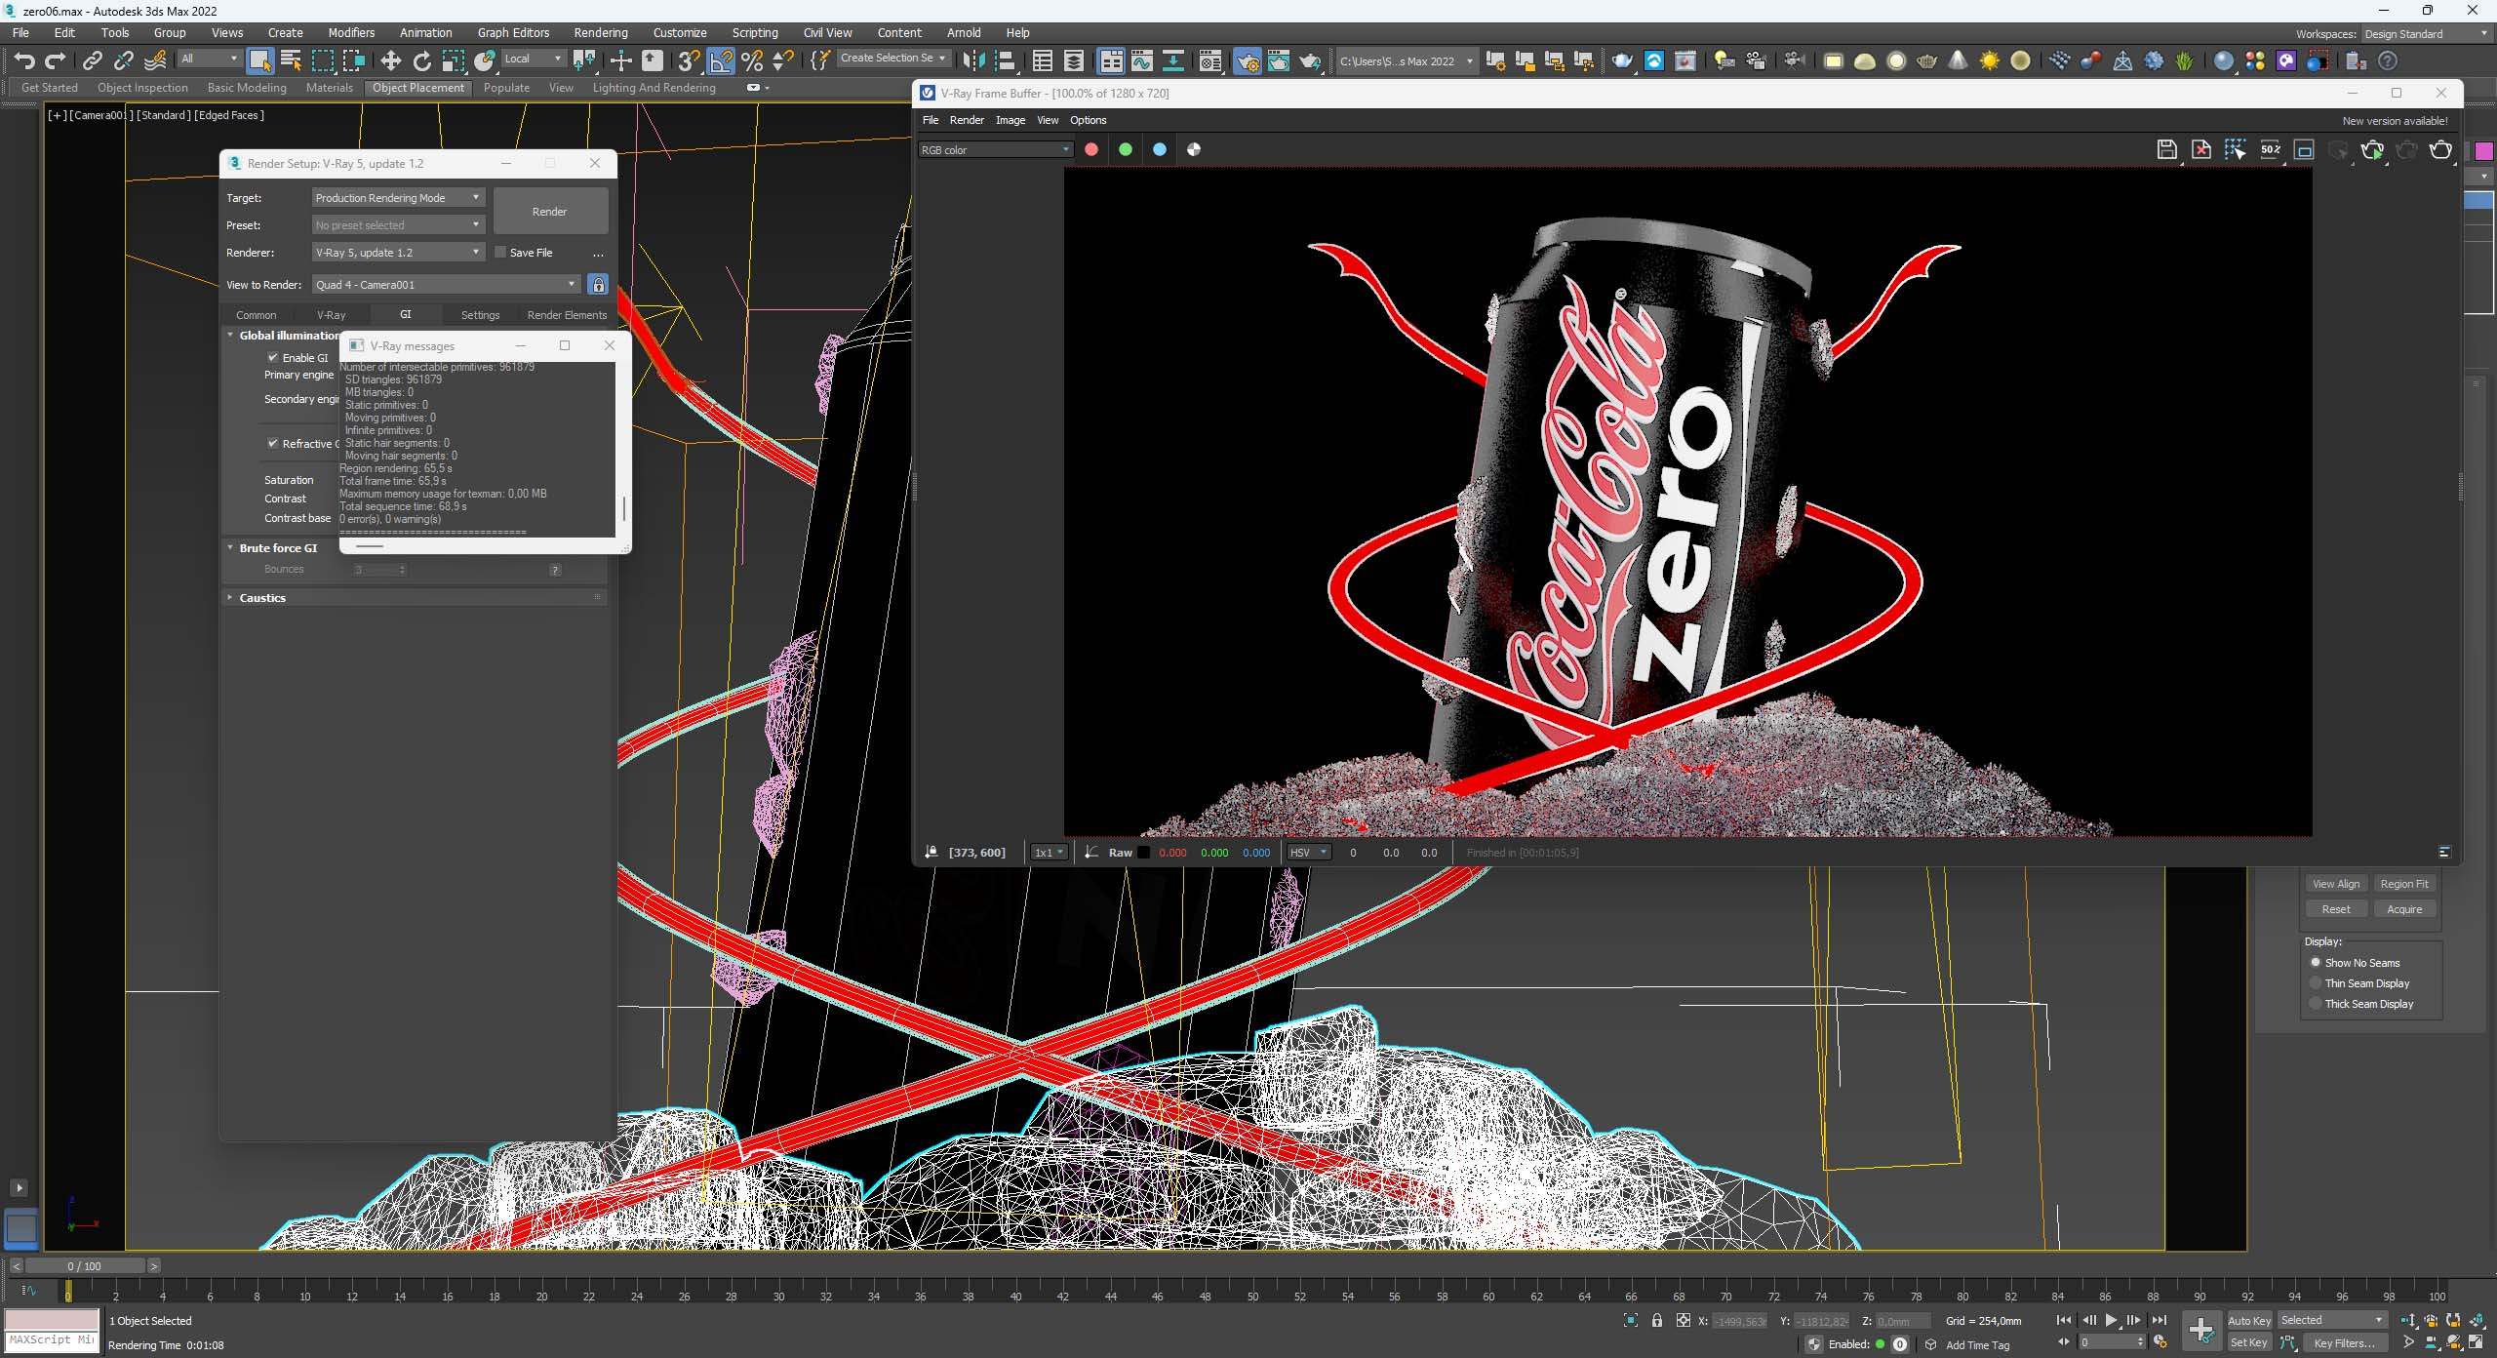This screenshot has width=2497, height=1358.
Task: Click the View Align button
Action: 2336,883
